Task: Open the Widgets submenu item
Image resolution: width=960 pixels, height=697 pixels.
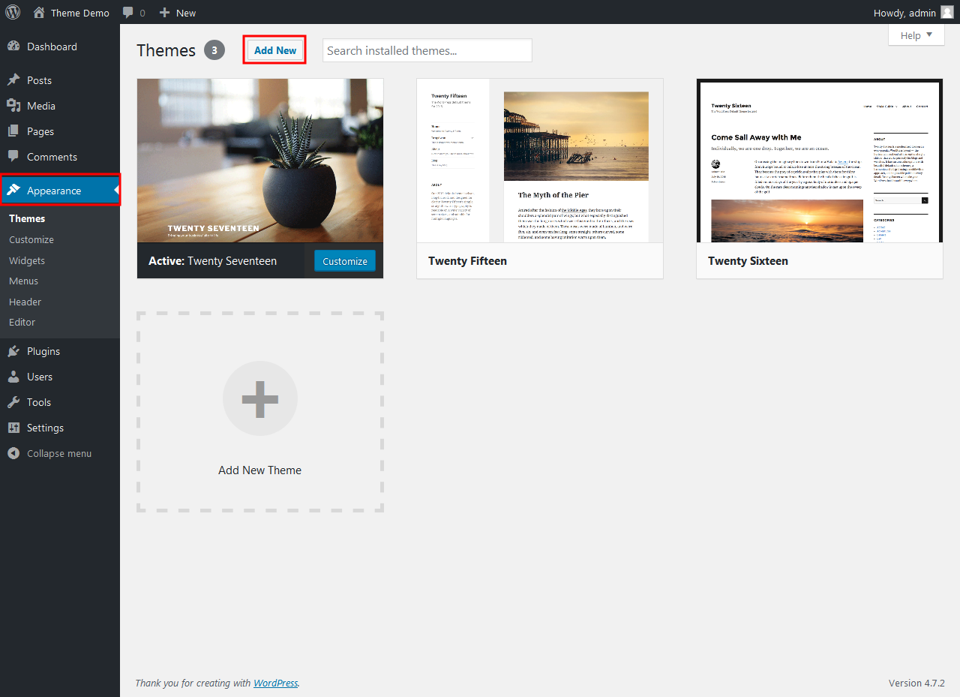Action: click(x=27, y=260)
